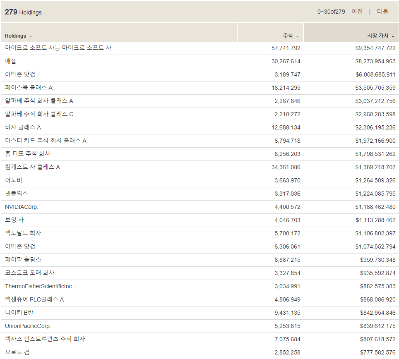Screen dimensions: 399x359
Task: Sort by 주식 column arrow
Action: (x=297, y=37)
